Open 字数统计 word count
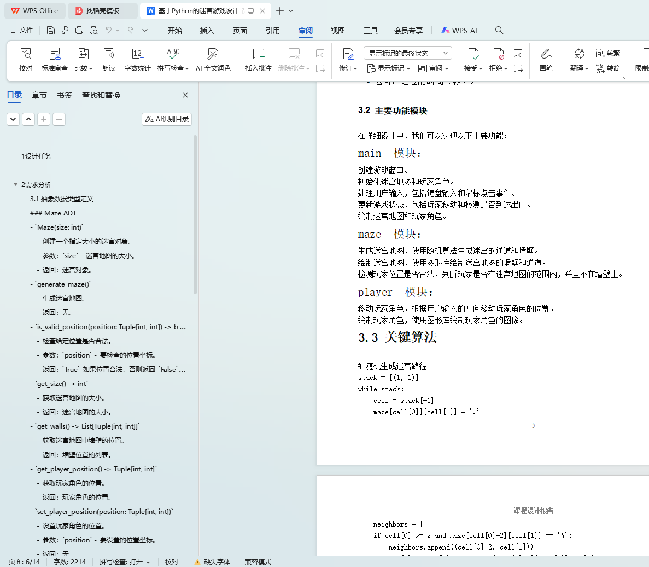The height and width of the screenshot is (567, 649). click(x=137, y=60)
